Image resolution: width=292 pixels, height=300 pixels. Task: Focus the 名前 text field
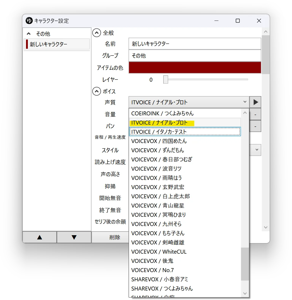click(x=195, y=44)
